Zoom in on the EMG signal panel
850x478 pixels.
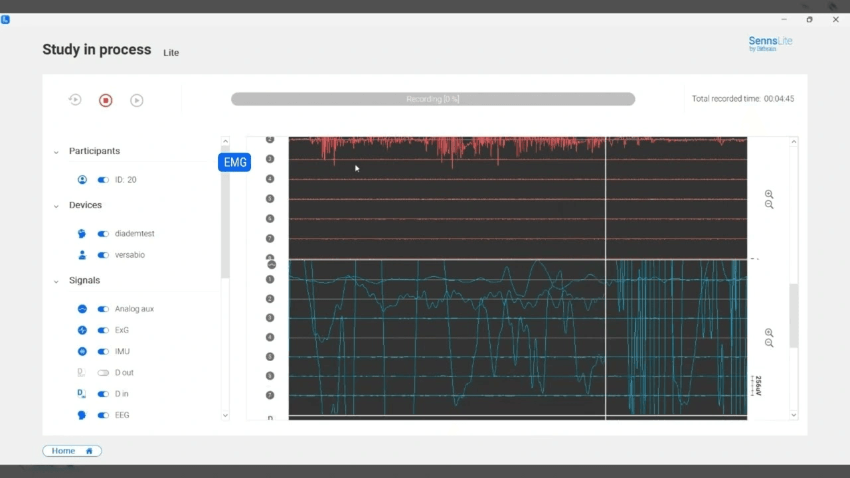coord(769,194)
